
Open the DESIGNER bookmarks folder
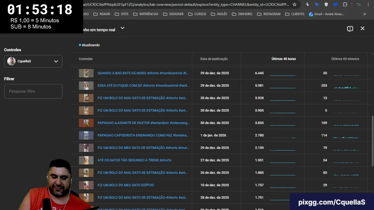173,14
